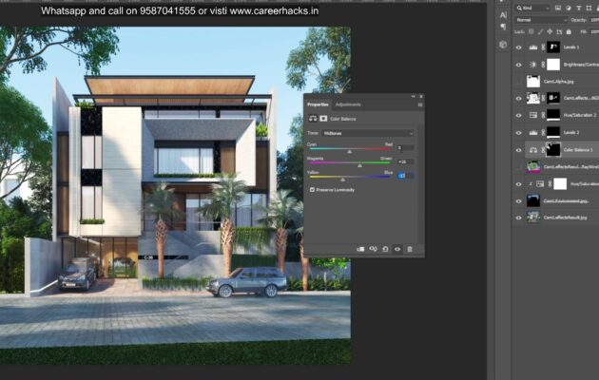
Task: Switch to the Adjustments tab
Action: pos(348,104)
